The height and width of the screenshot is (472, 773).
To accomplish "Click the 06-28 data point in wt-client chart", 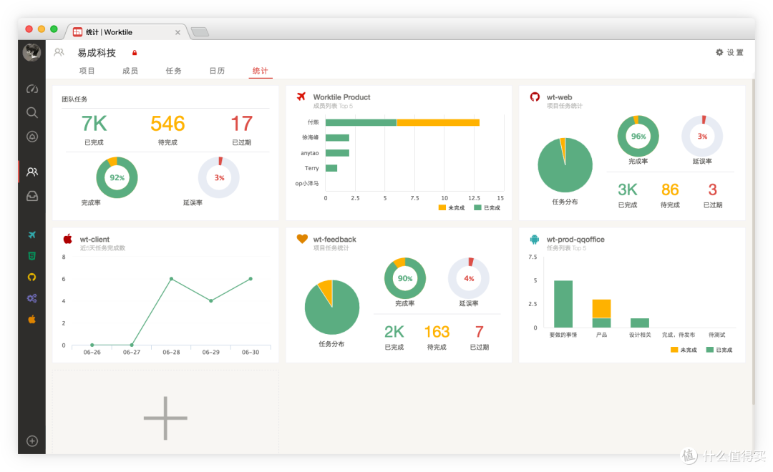I will 172,279.
